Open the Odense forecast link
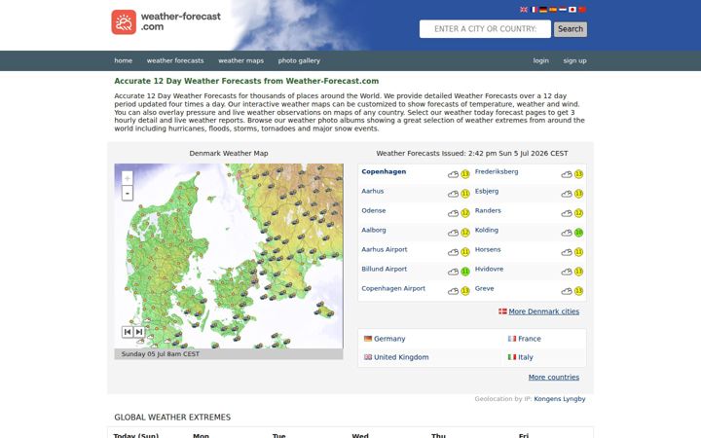Screen dimensions: 701x438 pyautogui.click(x=374, y=210)
